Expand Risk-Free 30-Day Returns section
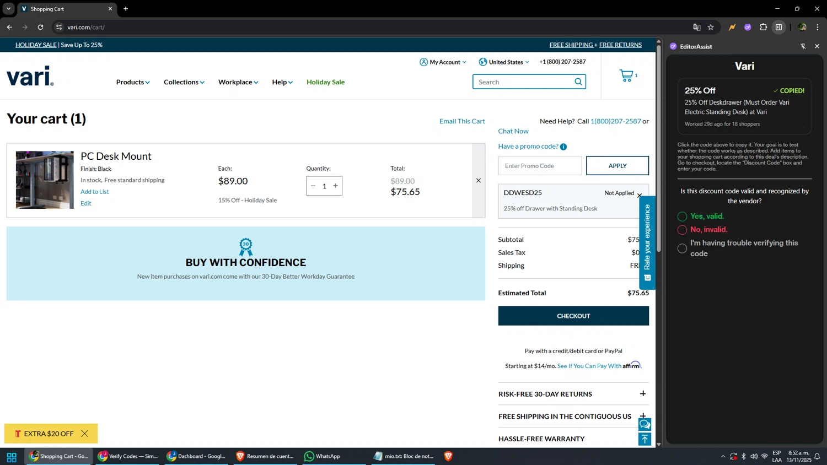This screenshot has width=827, height=465. (573, 394)
